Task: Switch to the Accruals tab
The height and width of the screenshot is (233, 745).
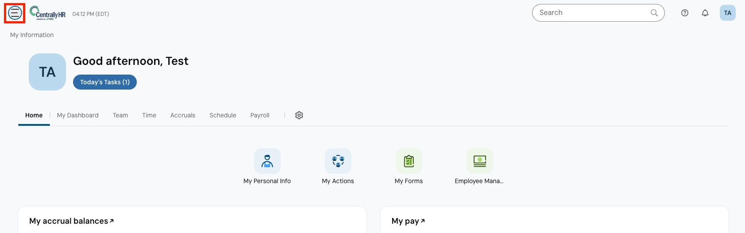Action: 183,115
